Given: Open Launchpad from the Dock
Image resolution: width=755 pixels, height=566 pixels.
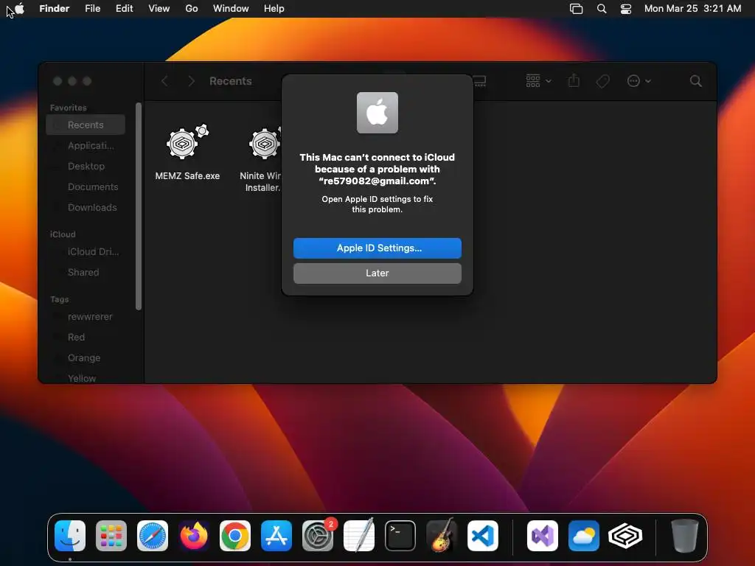Looking at the screenshot, I should pos(111,536).
